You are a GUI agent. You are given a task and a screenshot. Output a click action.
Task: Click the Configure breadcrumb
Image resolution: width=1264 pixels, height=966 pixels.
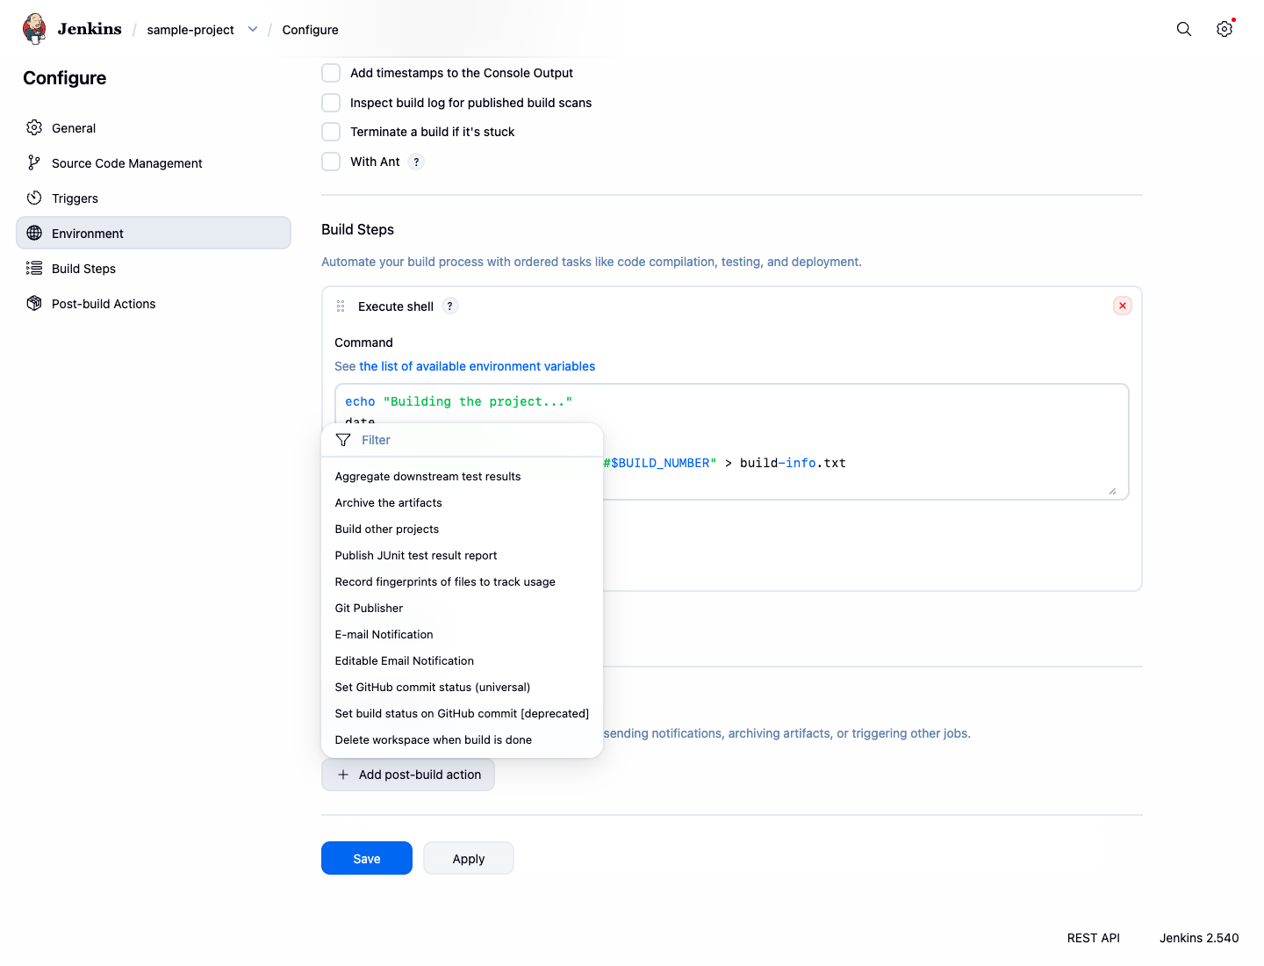click(x=310, y=30)
